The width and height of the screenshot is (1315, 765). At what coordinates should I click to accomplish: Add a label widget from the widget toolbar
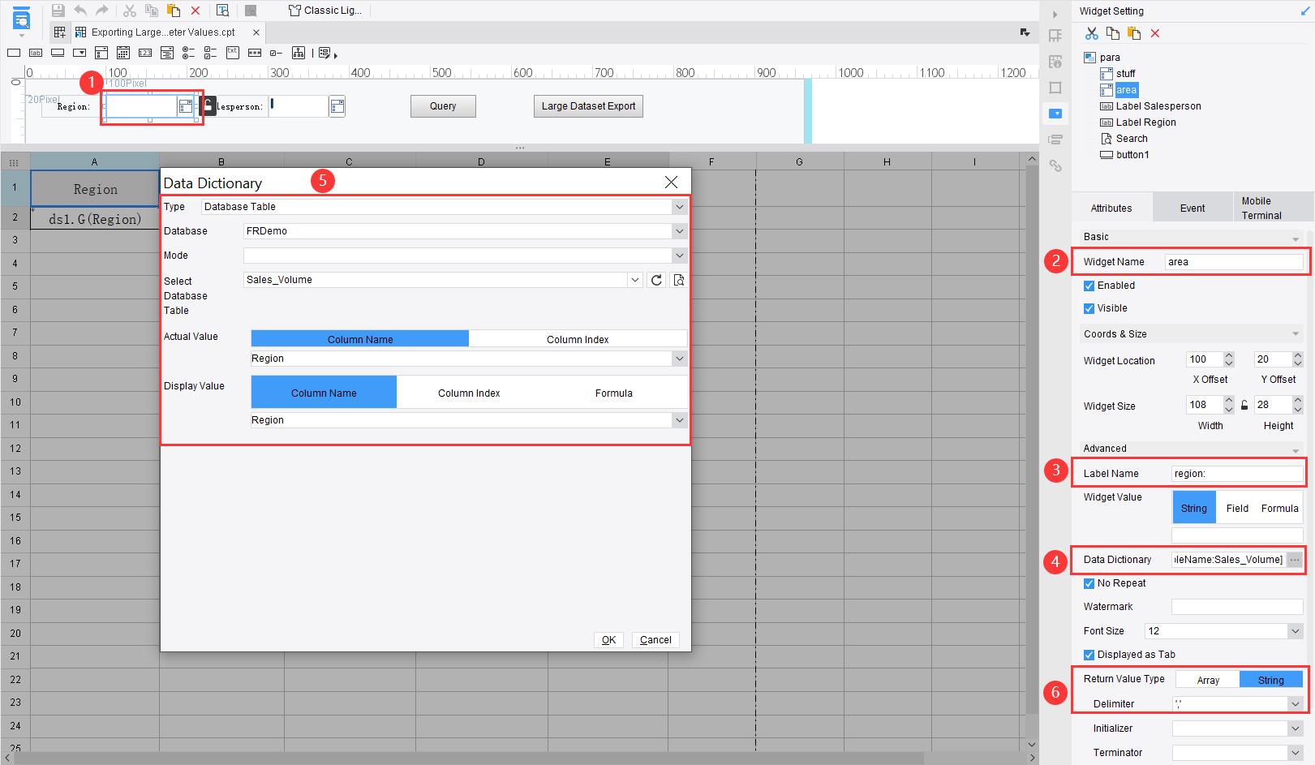pyautogui.click(x=36, y=53)
